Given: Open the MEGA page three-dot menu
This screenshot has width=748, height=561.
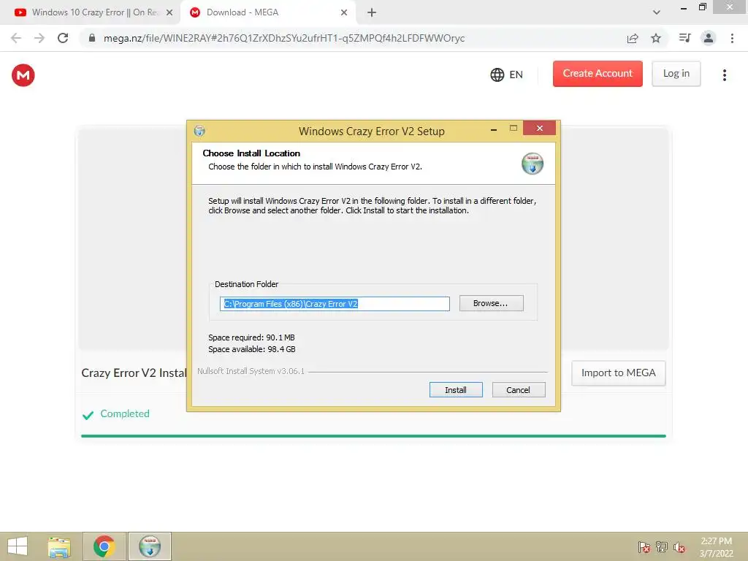Looking at the screenshot, I should [x=724, y=75].
